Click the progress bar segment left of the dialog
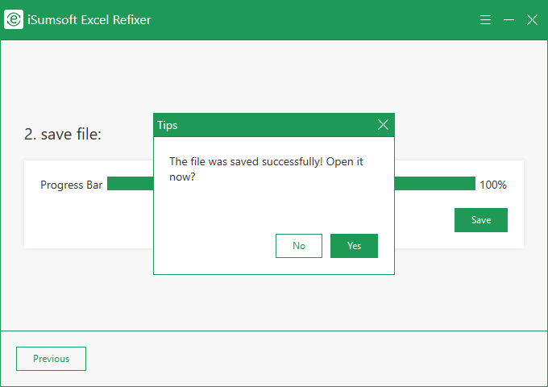The height and width of the screenshot is (387, 548). coord(130,185)
